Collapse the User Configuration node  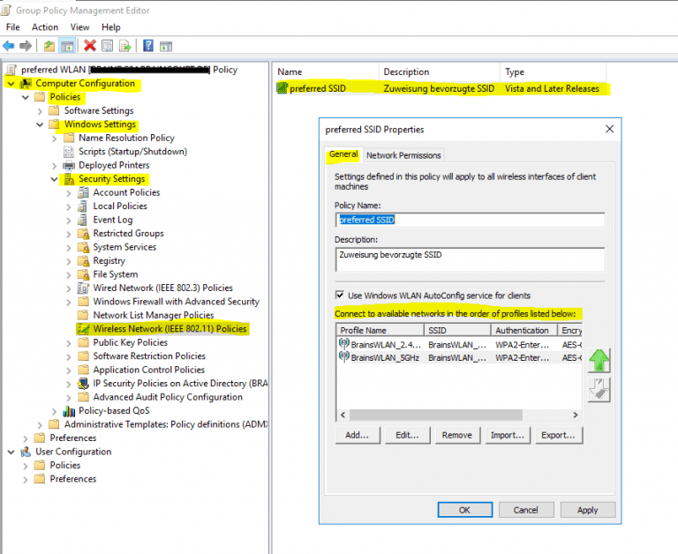[x=11, y=452]
